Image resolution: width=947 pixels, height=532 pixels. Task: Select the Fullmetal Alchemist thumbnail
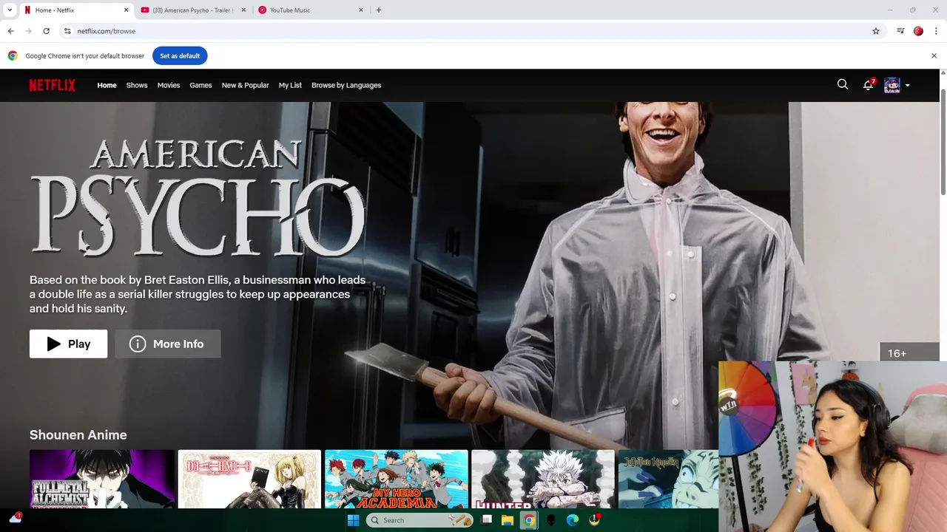pos(102,479)
